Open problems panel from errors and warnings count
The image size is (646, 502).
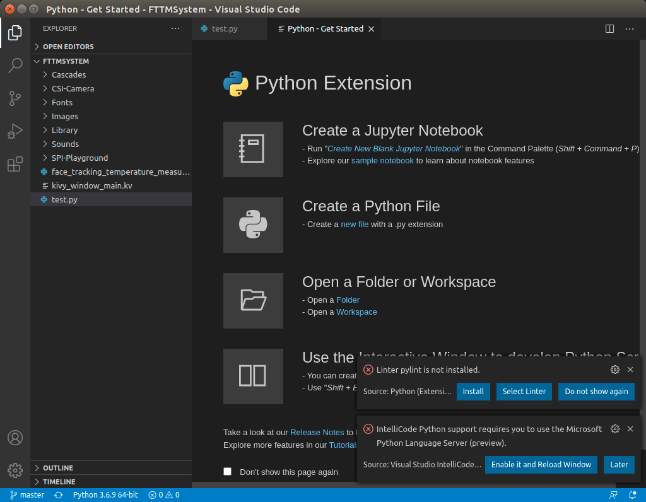pos(164,495)
